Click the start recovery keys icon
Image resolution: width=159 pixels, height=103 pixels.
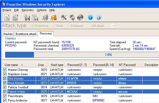(x=45, y=18)
